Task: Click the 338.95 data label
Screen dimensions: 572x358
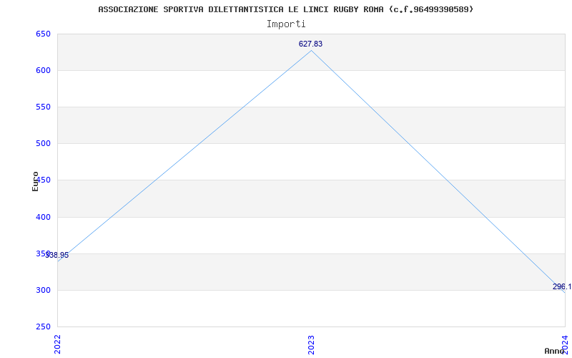Action: tap(57, 255)
